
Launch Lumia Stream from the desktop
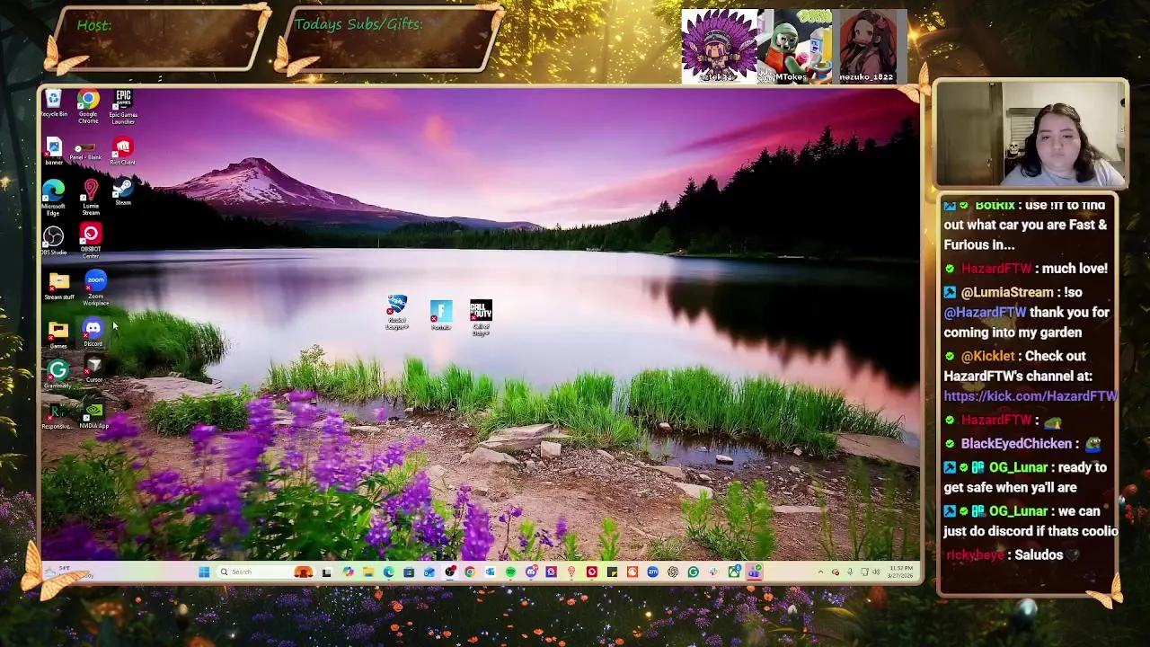(91, 198)
